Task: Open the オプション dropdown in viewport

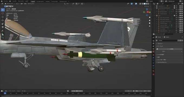Action: 147,6
